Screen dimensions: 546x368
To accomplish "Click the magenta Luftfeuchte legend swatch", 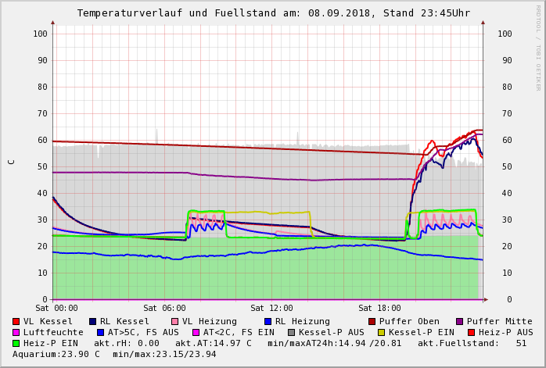I will click(x=16, y=332).
